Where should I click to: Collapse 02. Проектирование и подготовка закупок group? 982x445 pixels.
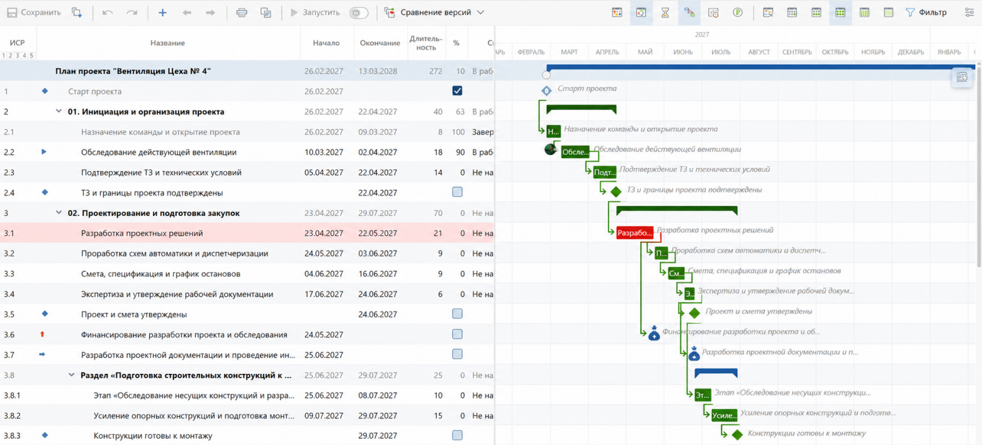59,213
